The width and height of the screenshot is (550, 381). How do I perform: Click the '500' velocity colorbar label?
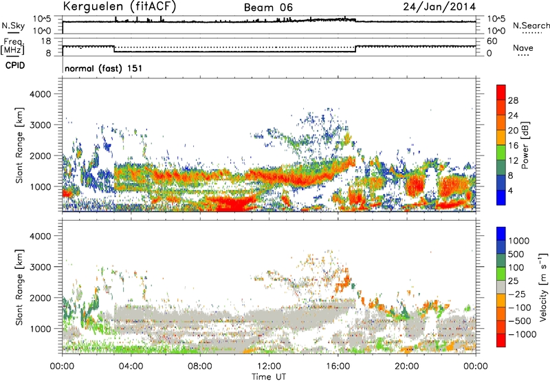[x=516, y=254]
